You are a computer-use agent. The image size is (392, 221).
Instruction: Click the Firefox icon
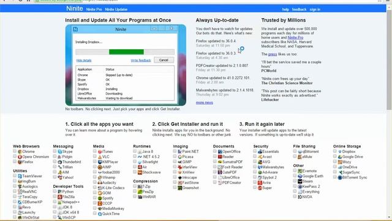pos(20,162)
